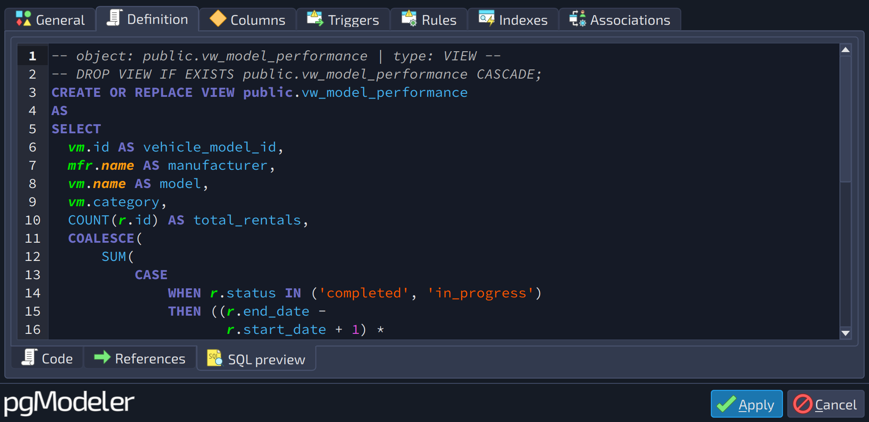
Task: Click 'total_rentals' alias on line 10
Action: tap(247, 220)
